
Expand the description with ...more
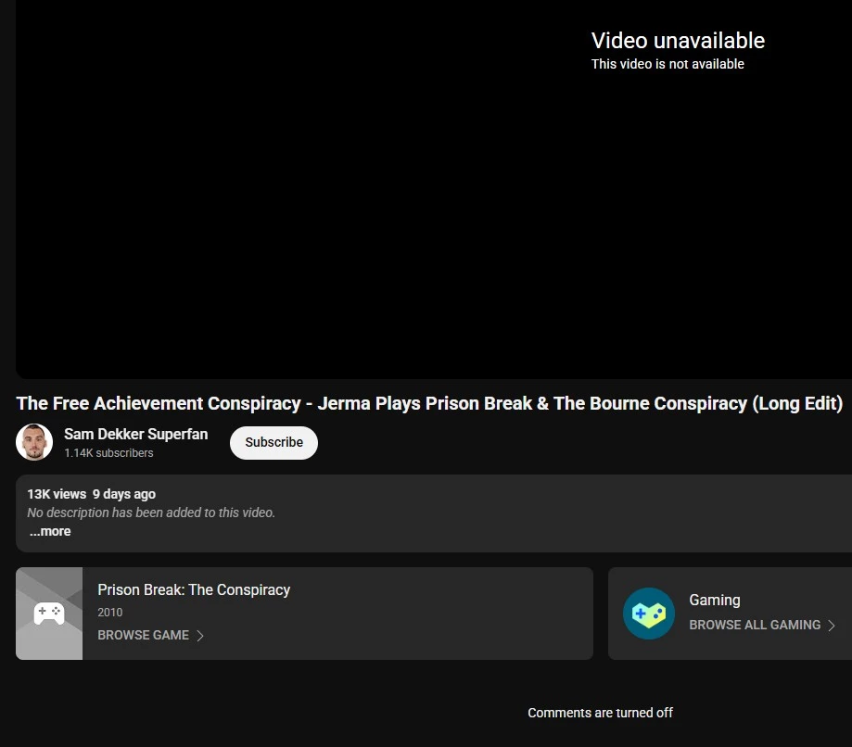pos(50,531)
